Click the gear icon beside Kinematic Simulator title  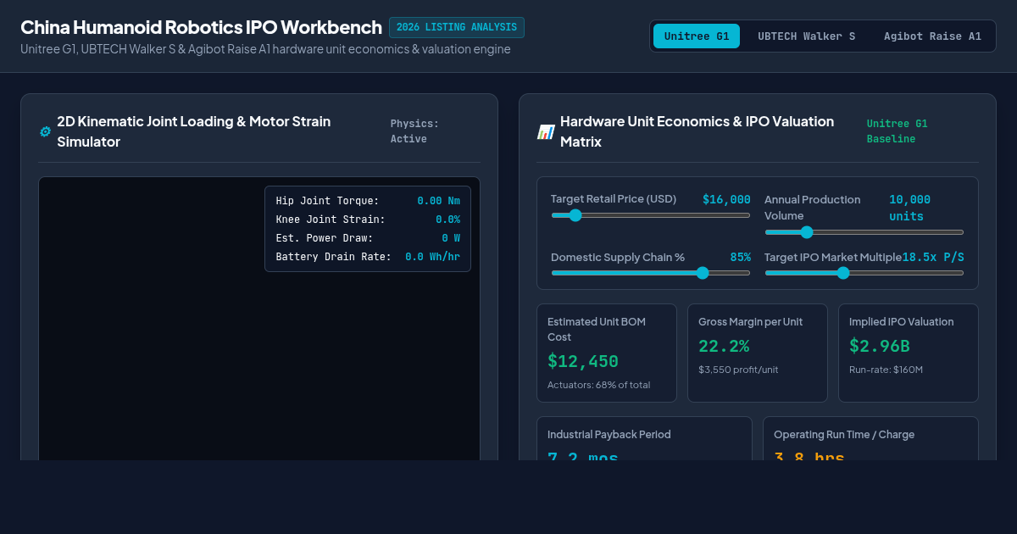point(45,131)
